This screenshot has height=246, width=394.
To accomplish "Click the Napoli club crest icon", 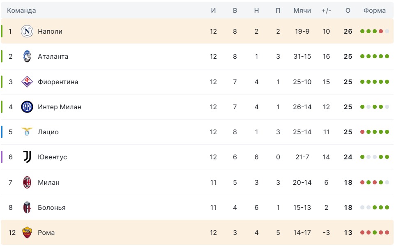I will coord(27,31).
